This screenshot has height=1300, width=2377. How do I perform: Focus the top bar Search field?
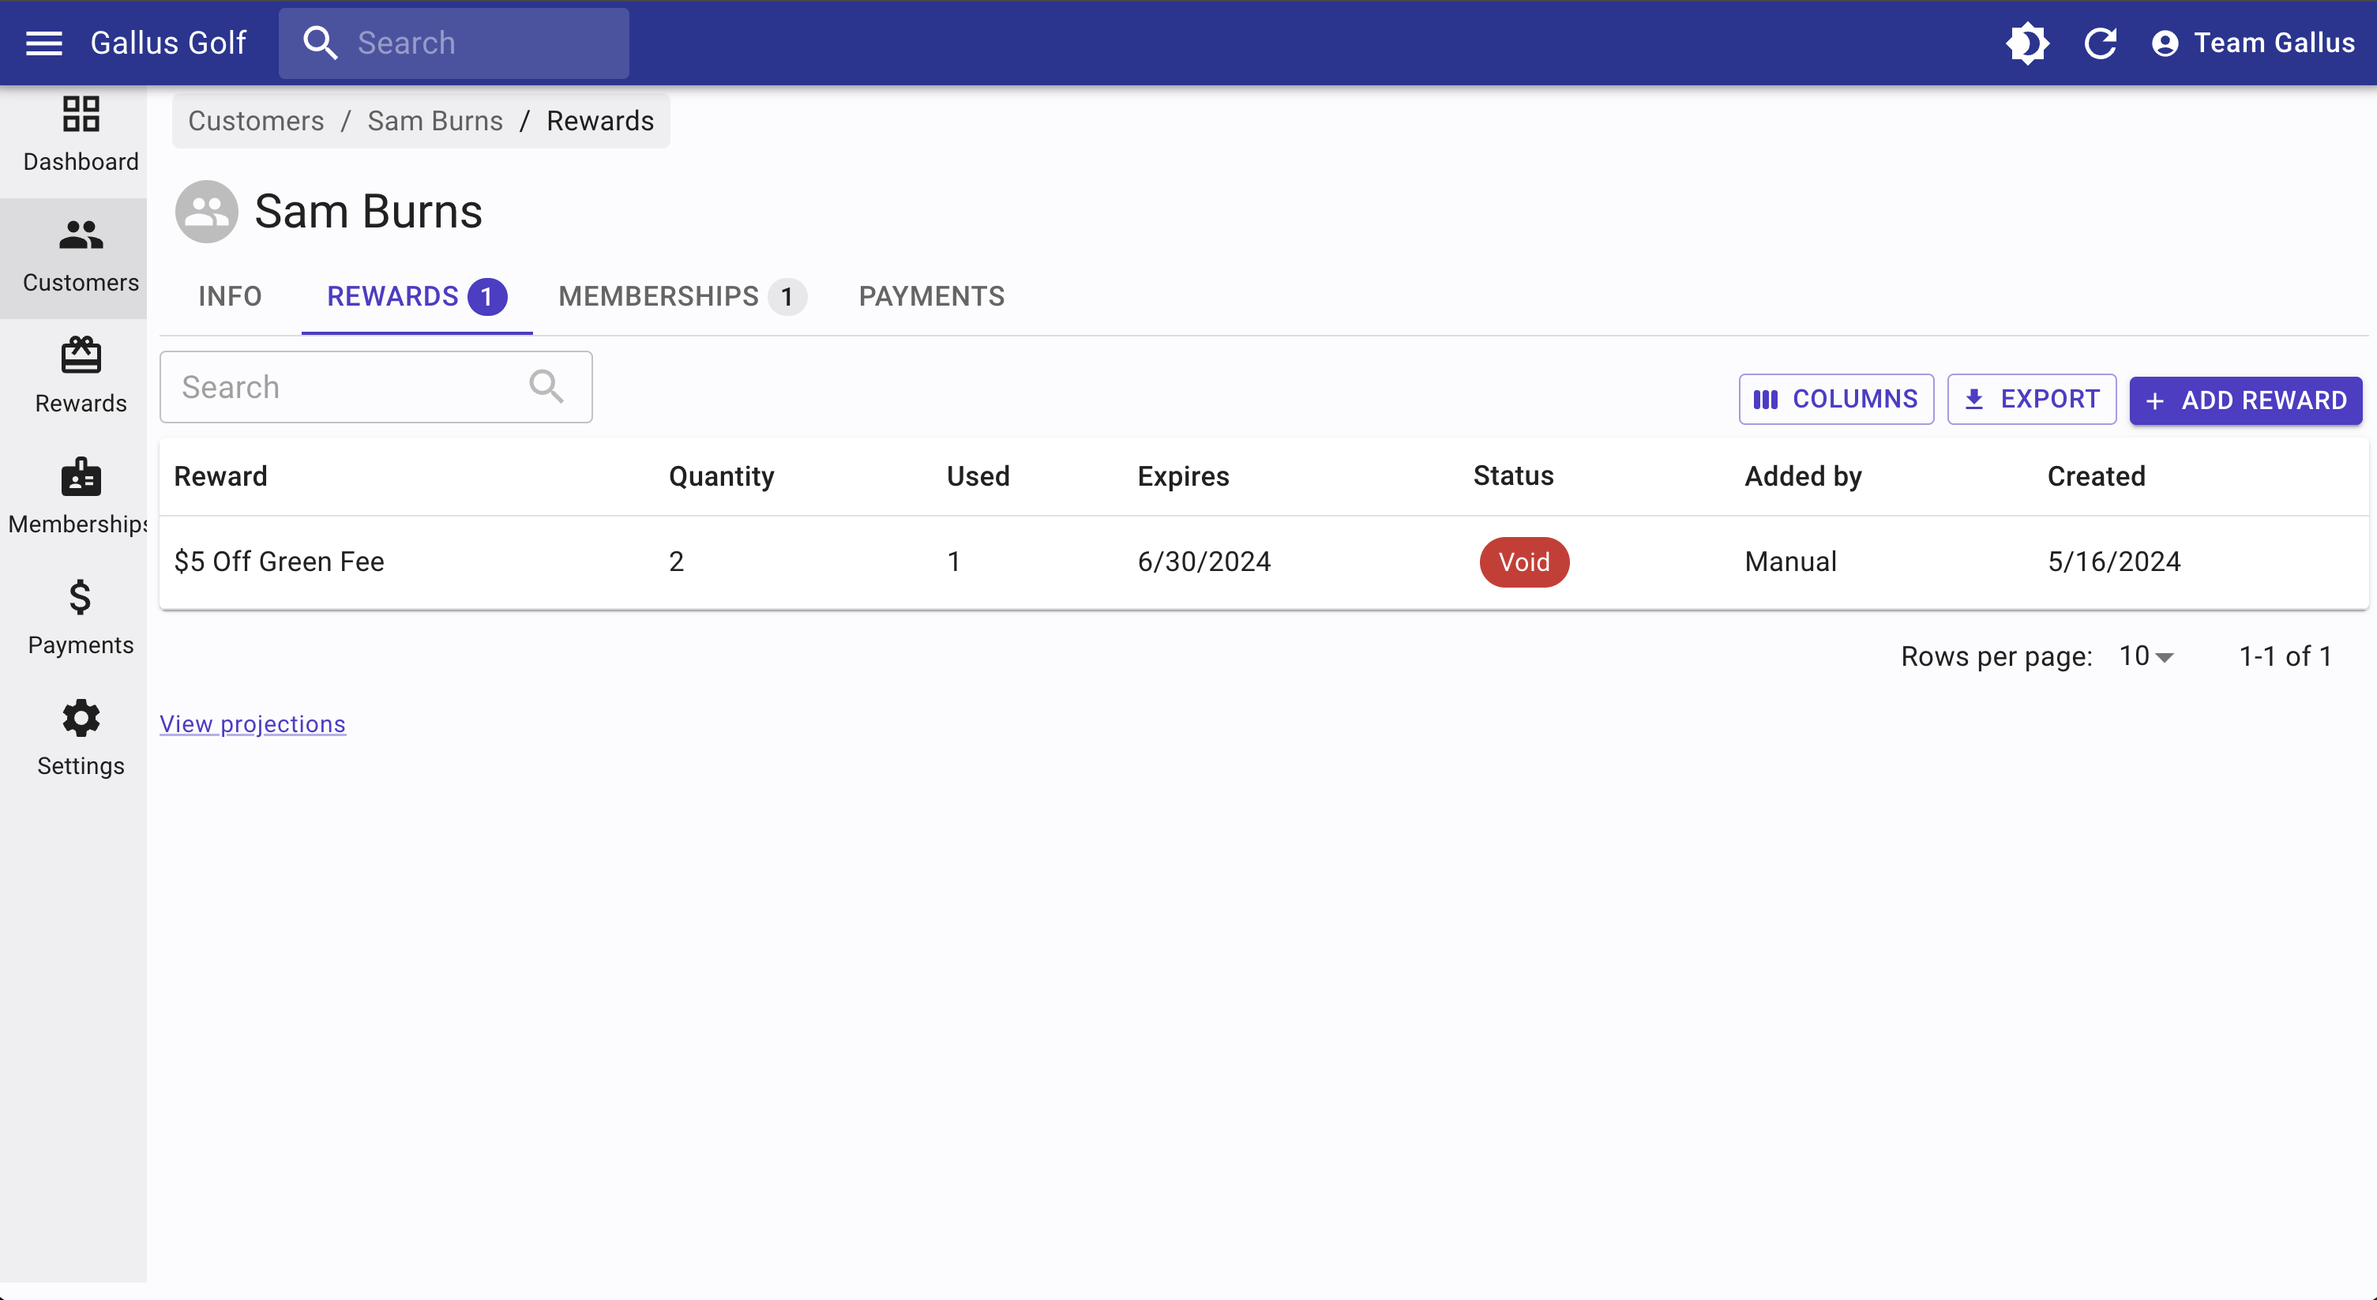(454, 43)
